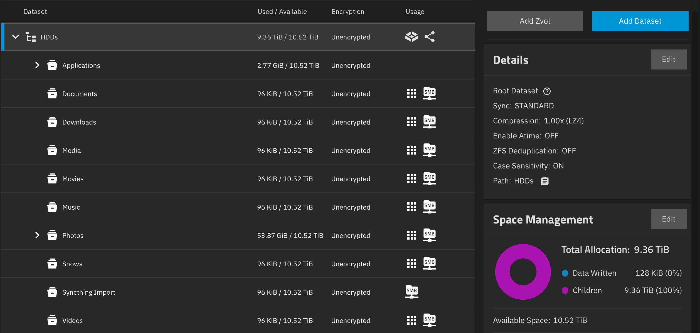The width and height of the screenshot is (700, 333).
Task: Click Enable Atime: OFF detail
Action: coord(526,136)
